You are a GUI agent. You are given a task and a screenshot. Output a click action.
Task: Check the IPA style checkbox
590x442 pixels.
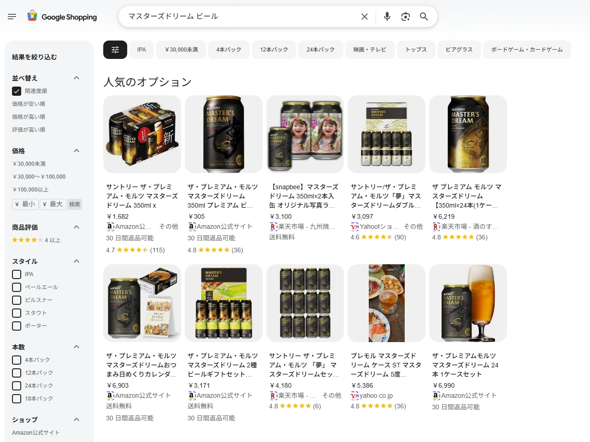pos(17,274)
